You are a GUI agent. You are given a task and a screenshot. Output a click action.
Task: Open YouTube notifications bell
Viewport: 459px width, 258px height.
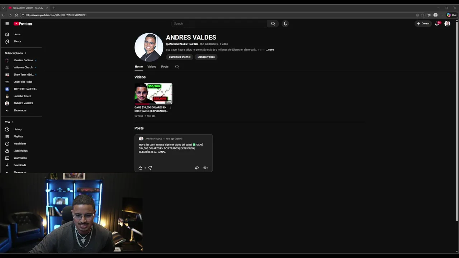[437, 24]
